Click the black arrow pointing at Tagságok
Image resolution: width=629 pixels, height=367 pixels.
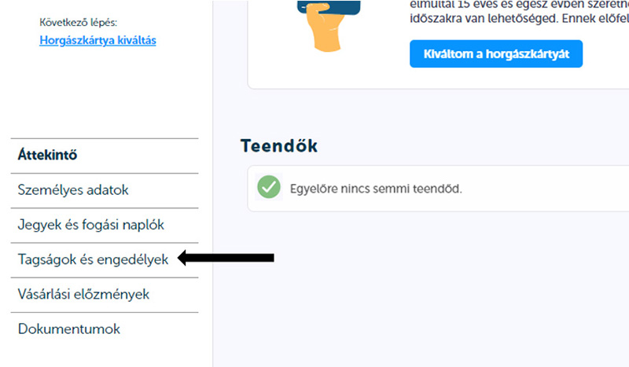point(226,258)
